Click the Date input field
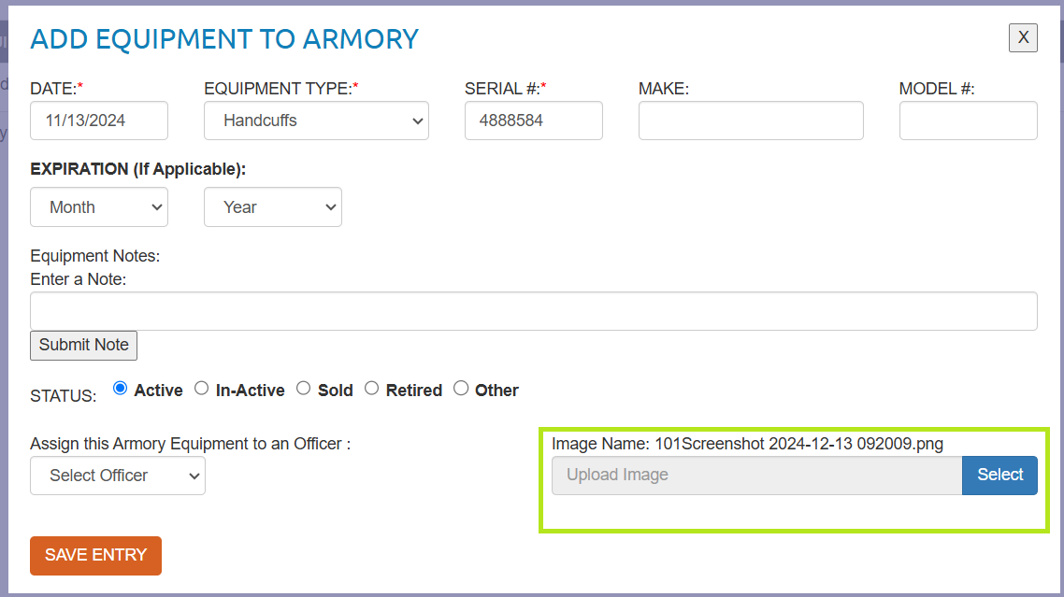This screenshot has height=597, width=1064. 99,121
